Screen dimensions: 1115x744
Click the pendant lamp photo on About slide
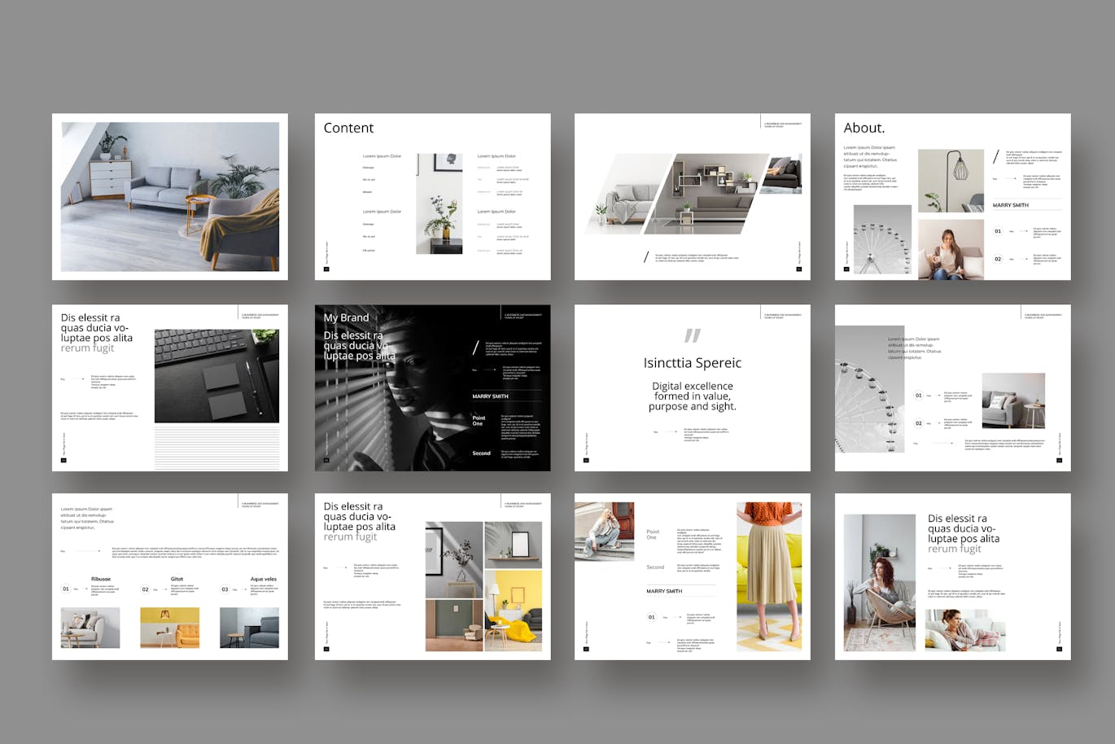[951, 181]
